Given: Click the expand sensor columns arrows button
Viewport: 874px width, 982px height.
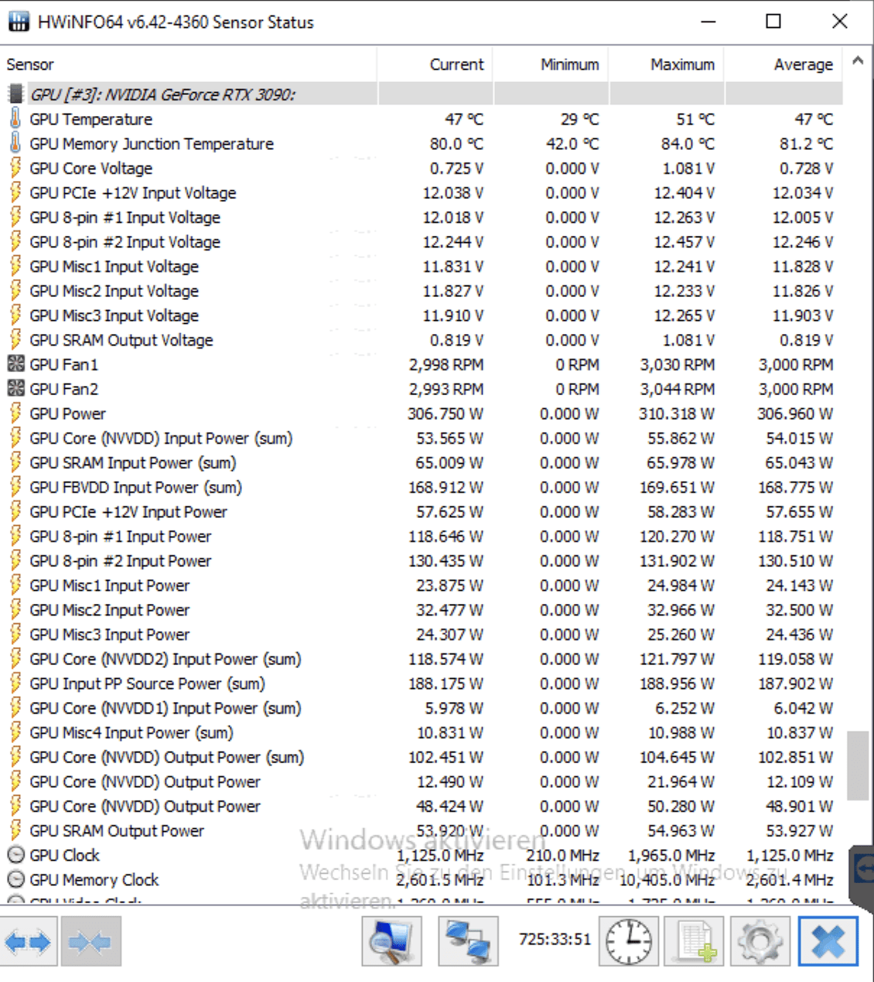Looking at the screenshot, I should 29,941.
